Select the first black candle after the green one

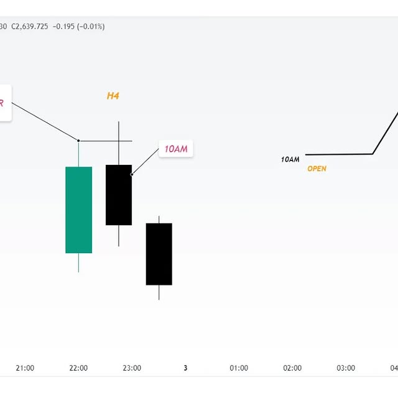[119, 195]
